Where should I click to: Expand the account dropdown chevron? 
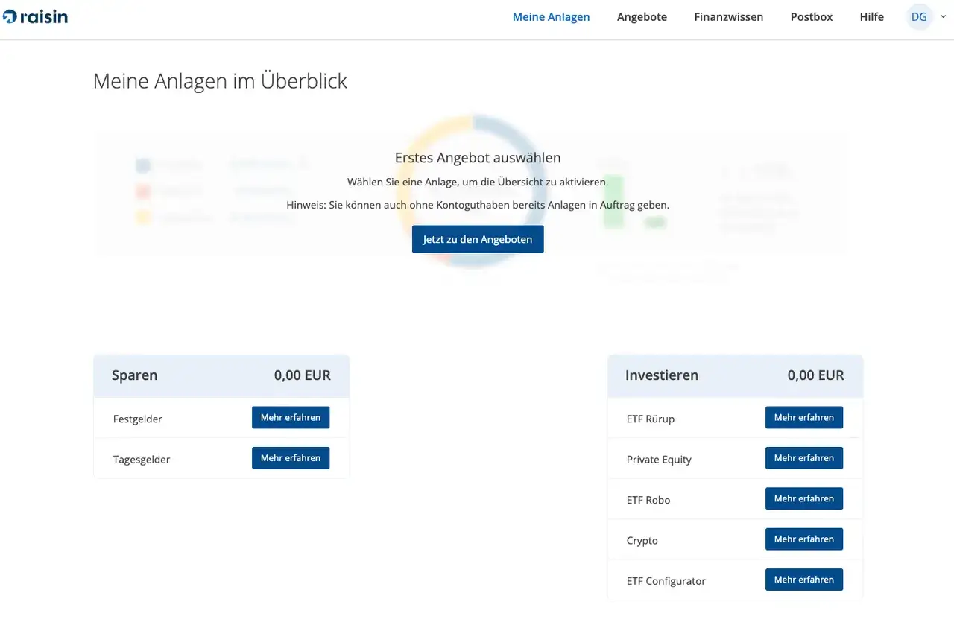tap(943, 16)
